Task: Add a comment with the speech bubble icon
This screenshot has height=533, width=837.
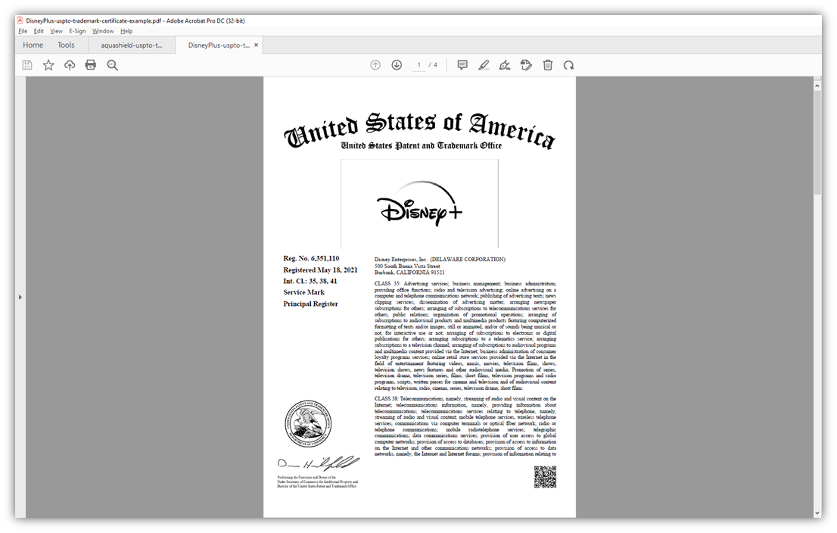Action: (x=462, y=65)
